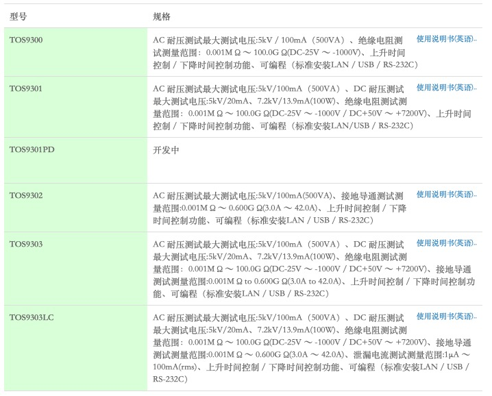Click the 开发中 text for TOS9301PD
The width and height of the screenshot is (492, 396).
click(x=166, y=150)
